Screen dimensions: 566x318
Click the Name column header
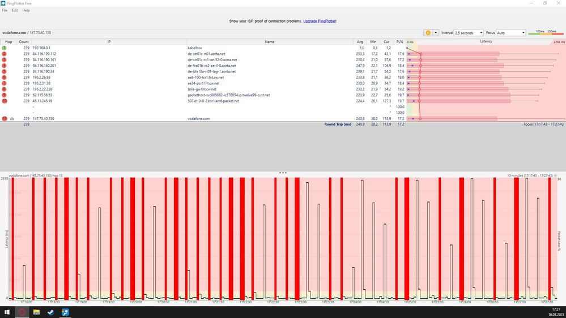270,42
